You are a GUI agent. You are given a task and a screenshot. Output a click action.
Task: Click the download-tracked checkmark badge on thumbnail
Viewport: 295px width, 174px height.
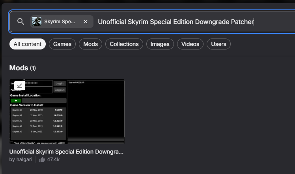pyautogui.click(x=20, y=86)
